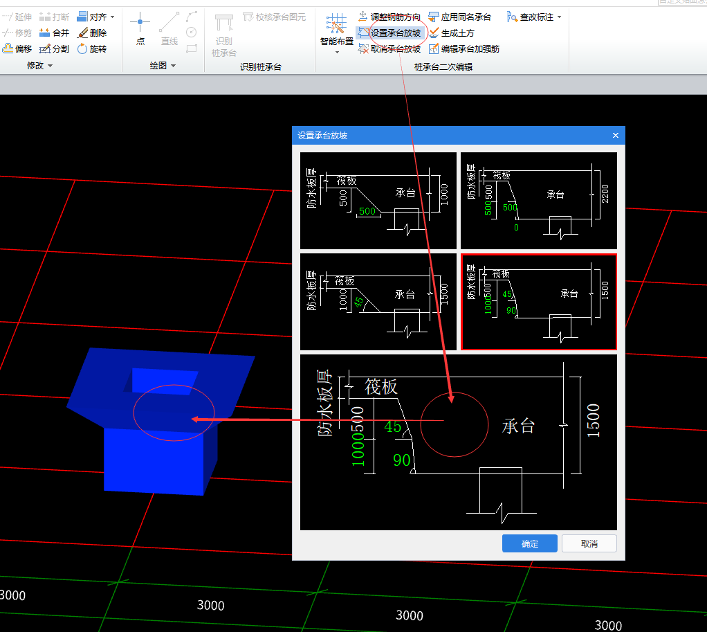Click 编辑承台加强筋 in the ribbon
The height and width of the screenshot is (632, 707).
(463, 48)
